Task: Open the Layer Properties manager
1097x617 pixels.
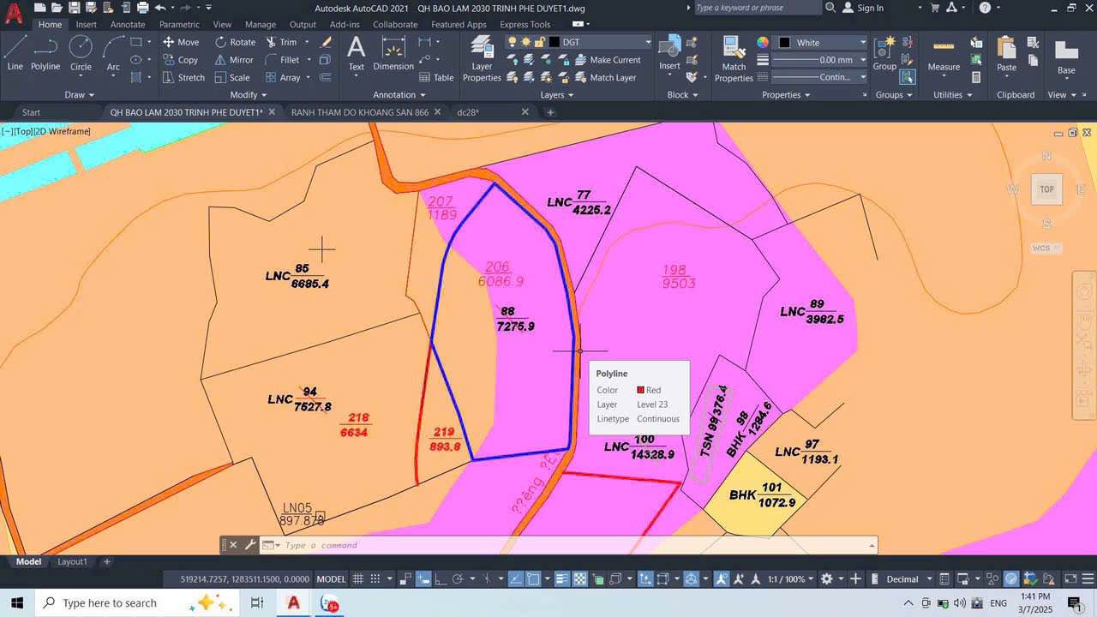Action: coord(481,59)
